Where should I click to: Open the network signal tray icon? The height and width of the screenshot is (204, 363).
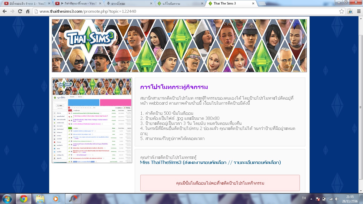coord(330,199)
